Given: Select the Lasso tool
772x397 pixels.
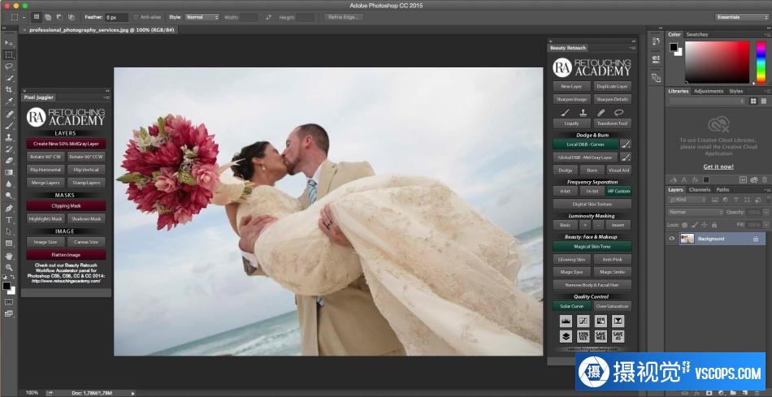Looking at the screenshot, I should (x=9, y=67).
